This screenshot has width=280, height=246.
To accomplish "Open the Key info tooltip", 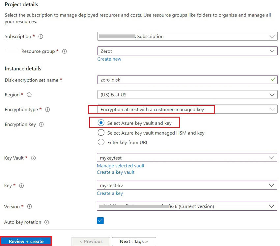I will (21, 186).
